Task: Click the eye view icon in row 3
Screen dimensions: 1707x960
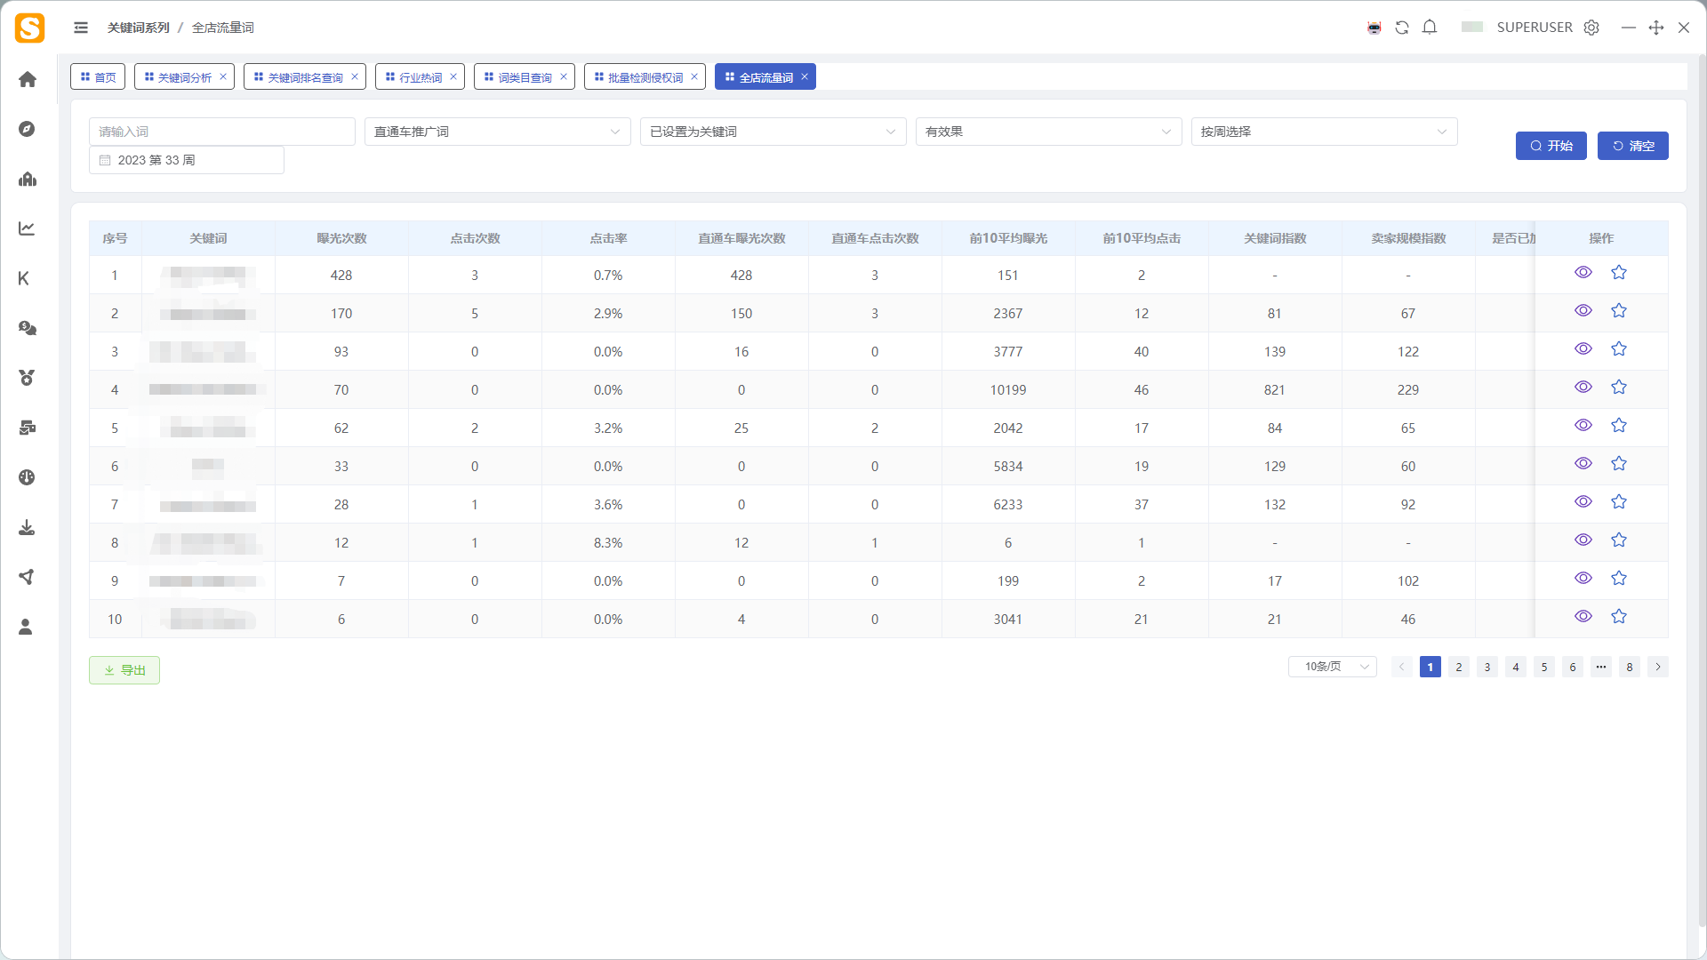Action: click(1583, 348)
